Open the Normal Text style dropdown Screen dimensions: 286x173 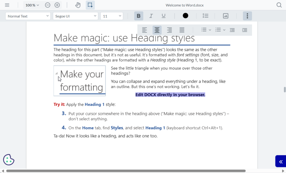pos(28,16)
